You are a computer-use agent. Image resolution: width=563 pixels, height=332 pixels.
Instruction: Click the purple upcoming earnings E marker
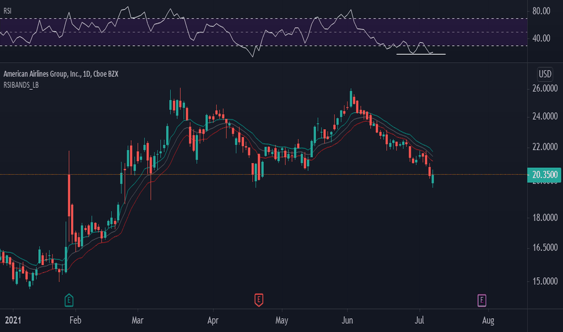pos(482,300)
